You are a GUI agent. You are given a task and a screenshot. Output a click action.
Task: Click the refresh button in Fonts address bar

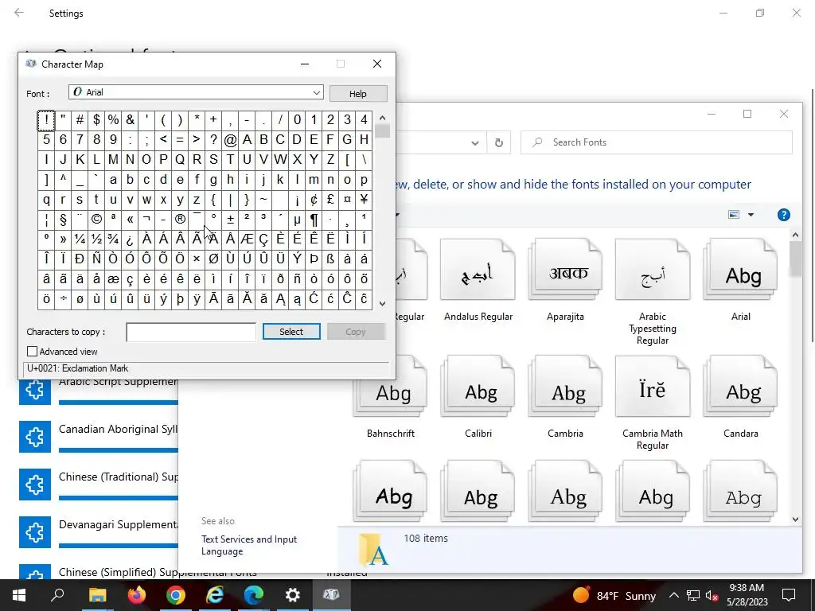[x=498, y=142]
